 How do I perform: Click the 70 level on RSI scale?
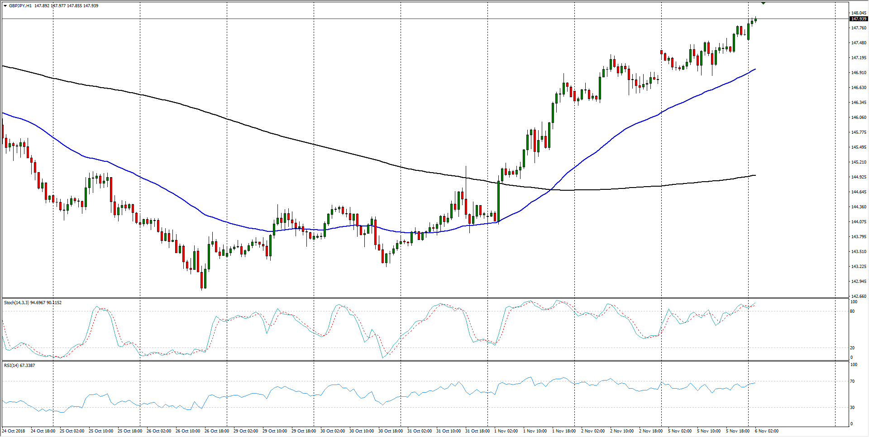pyautogui.click(x=852, y=381)
